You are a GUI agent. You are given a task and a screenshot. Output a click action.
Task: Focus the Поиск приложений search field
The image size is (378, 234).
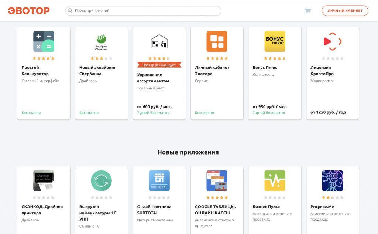[143, 11]
